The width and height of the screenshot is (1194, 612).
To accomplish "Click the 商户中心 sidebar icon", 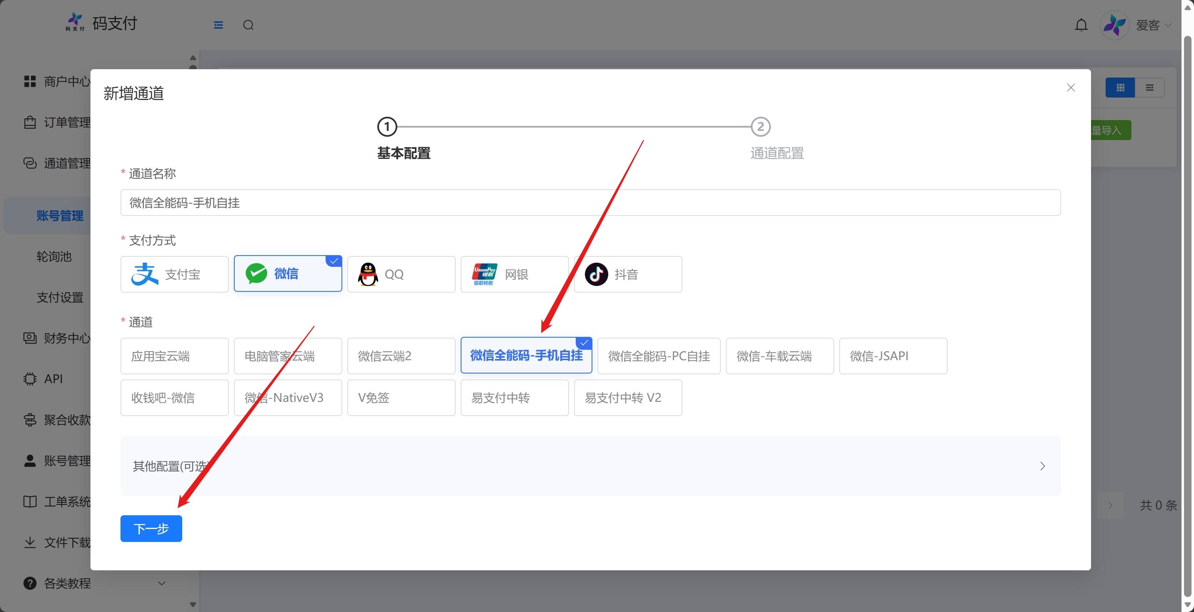I will [x=30, y=82].
